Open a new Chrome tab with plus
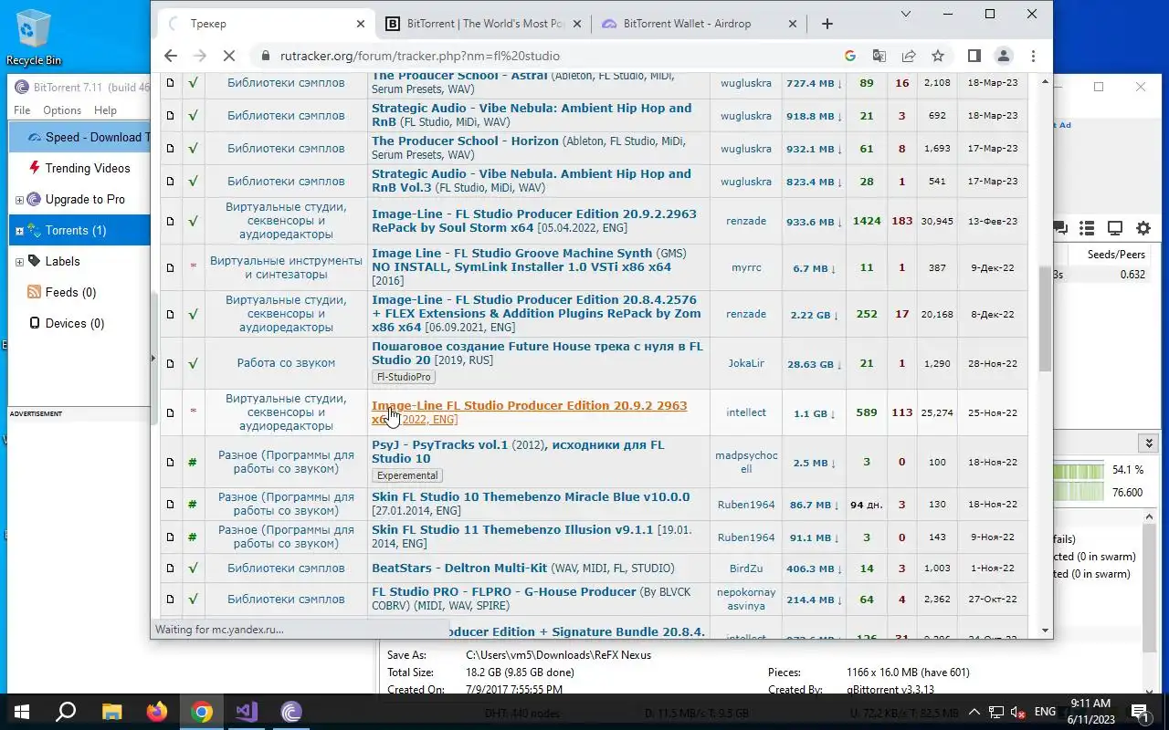 (827, 24)
